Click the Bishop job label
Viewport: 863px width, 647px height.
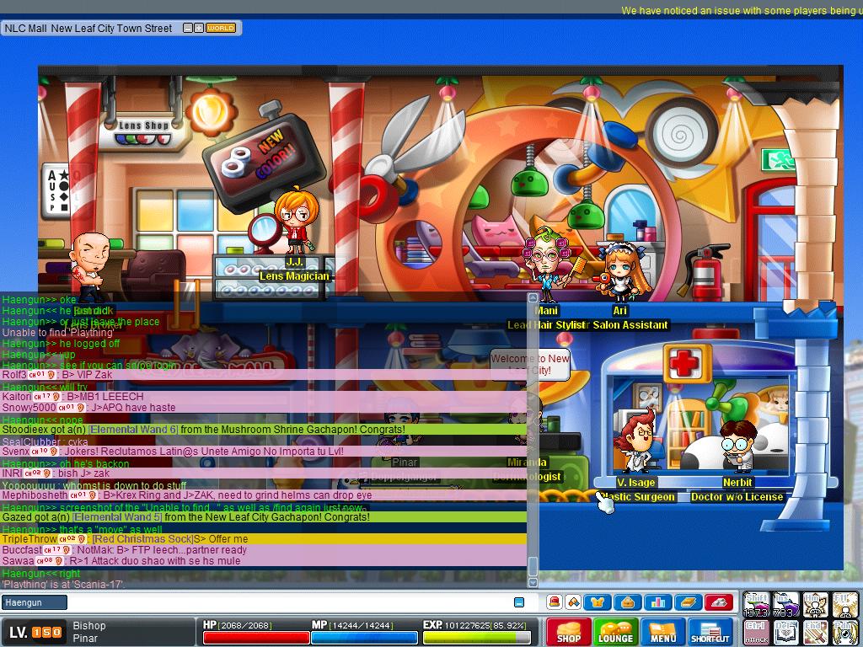click(89, 626)
